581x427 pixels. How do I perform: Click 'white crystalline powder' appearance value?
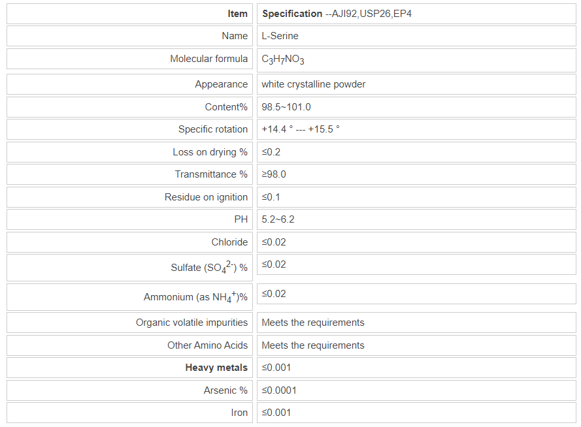(314, 84)
